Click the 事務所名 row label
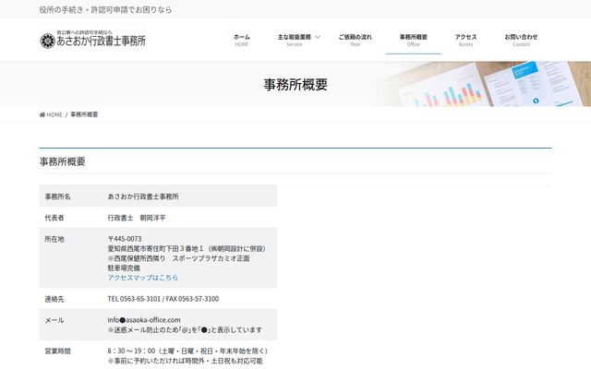 (57, 196)
